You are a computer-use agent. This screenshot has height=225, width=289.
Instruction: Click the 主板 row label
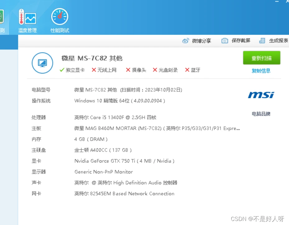click(36, 128)
